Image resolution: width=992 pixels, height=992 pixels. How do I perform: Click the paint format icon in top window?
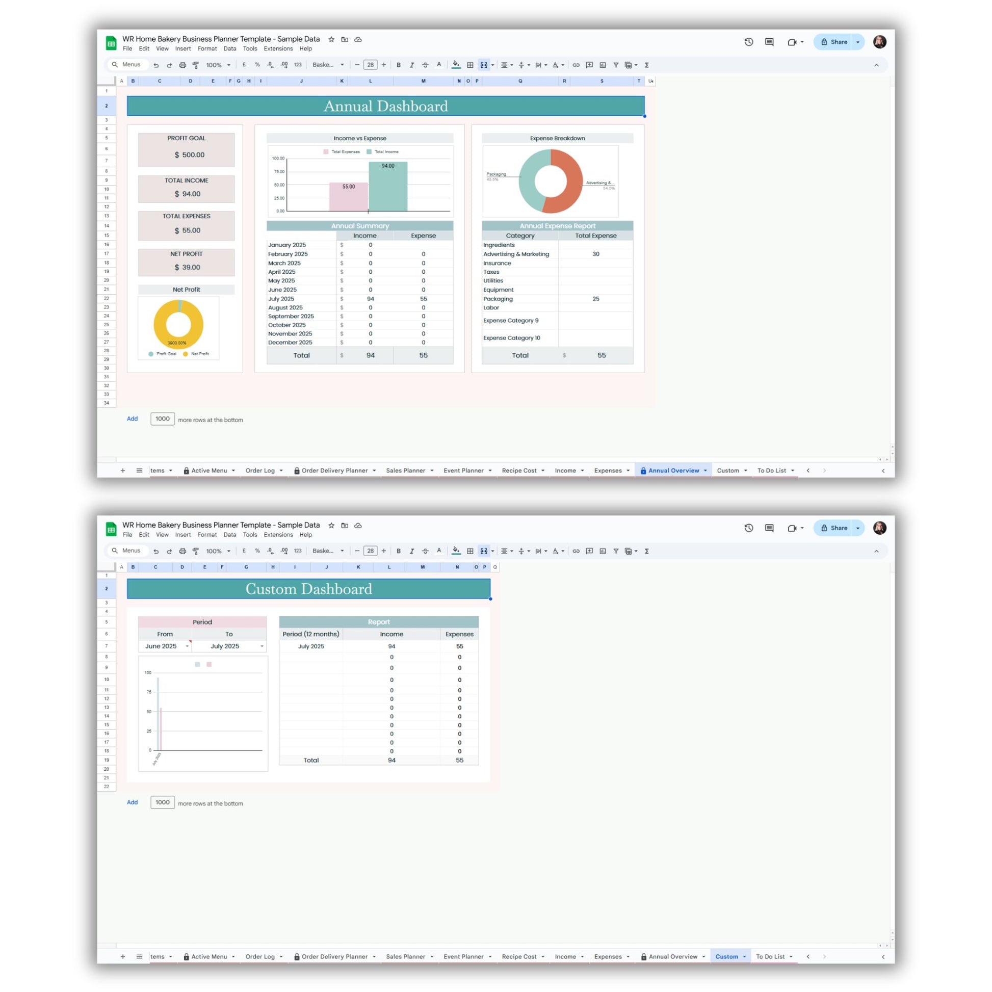click(x=196, y=65)
